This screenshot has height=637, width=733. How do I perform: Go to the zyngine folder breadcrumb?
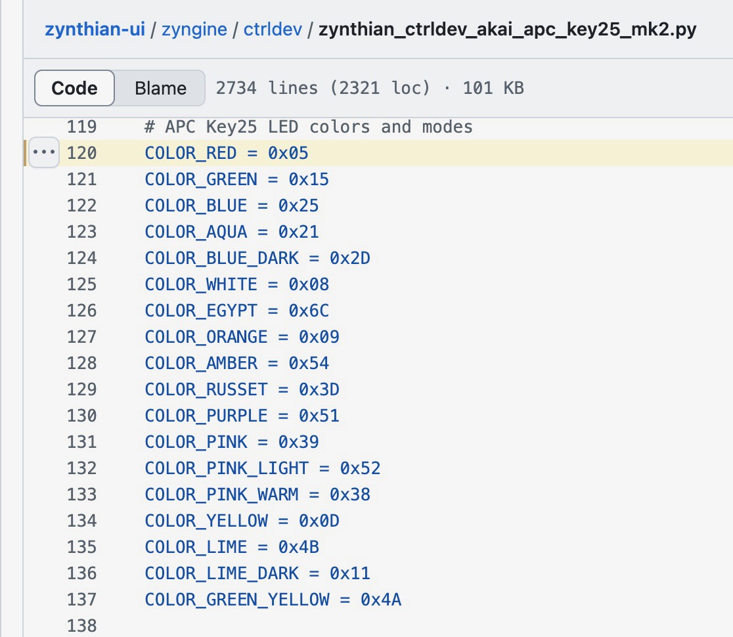pos(194,29)
